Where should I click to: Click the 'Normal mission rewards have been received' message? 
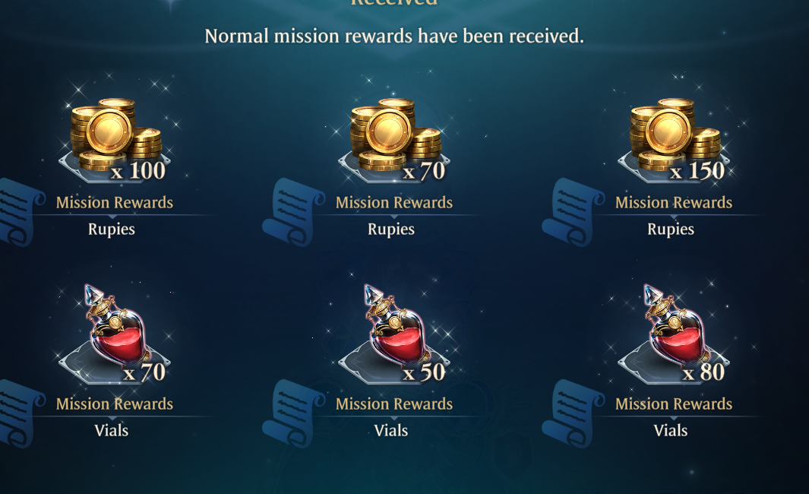click(394, 36)
